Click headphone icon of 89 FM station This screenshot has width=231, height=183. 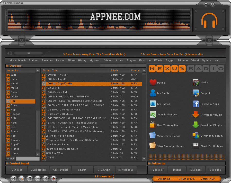pos(44,158)
